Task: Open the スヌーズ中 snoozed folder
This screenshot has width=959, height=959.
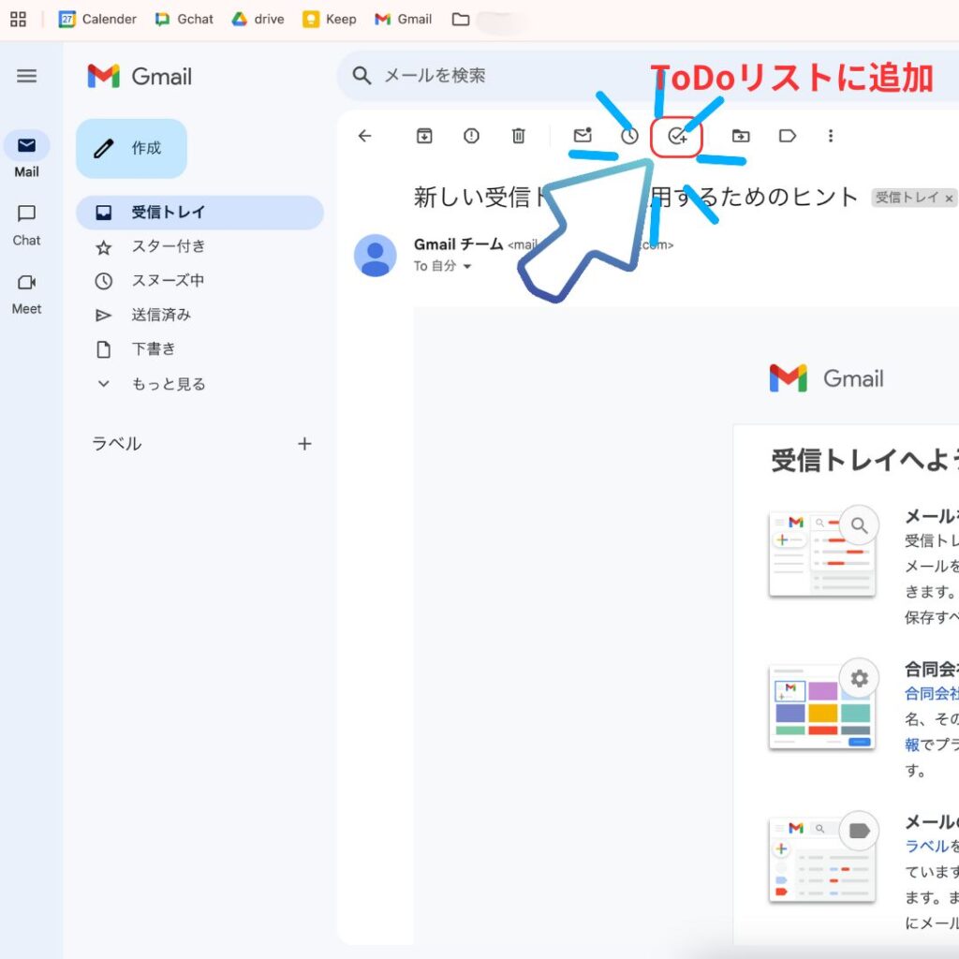Action: [x=199, y=281]
